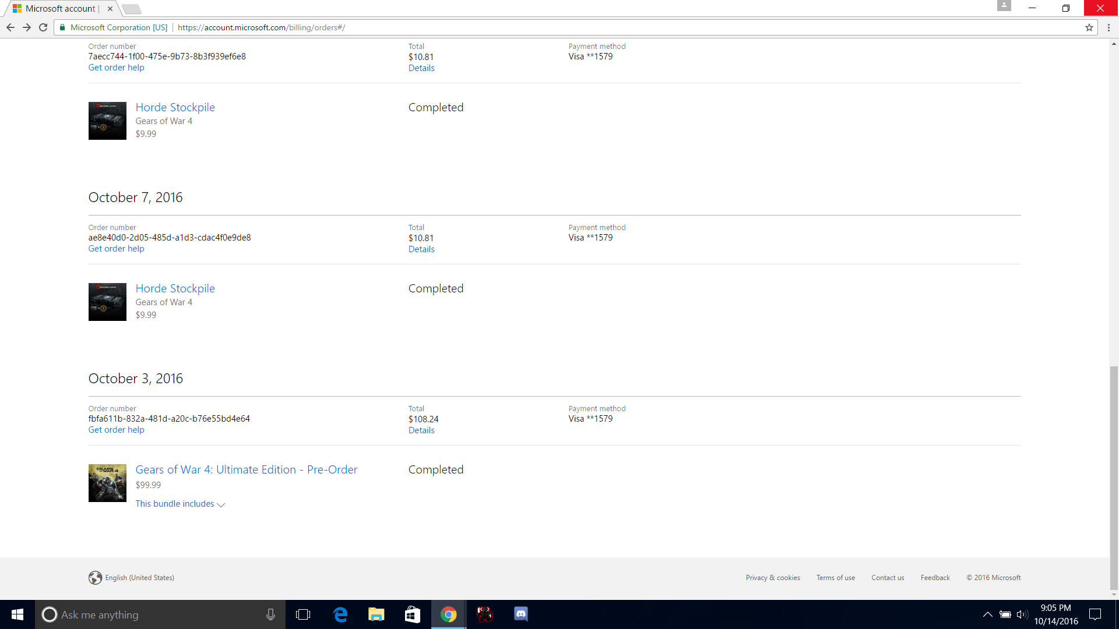Viewport: 1119px width, 629px height.
Task: Reload the orders page
Action: [x=43, y=27]
